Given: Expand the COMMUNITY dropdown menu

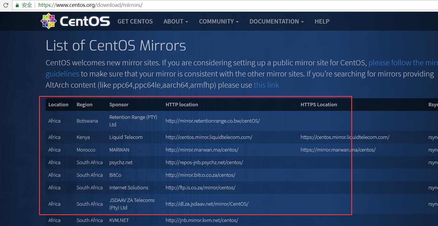Looking at the screenshot, I should point(219,21).
